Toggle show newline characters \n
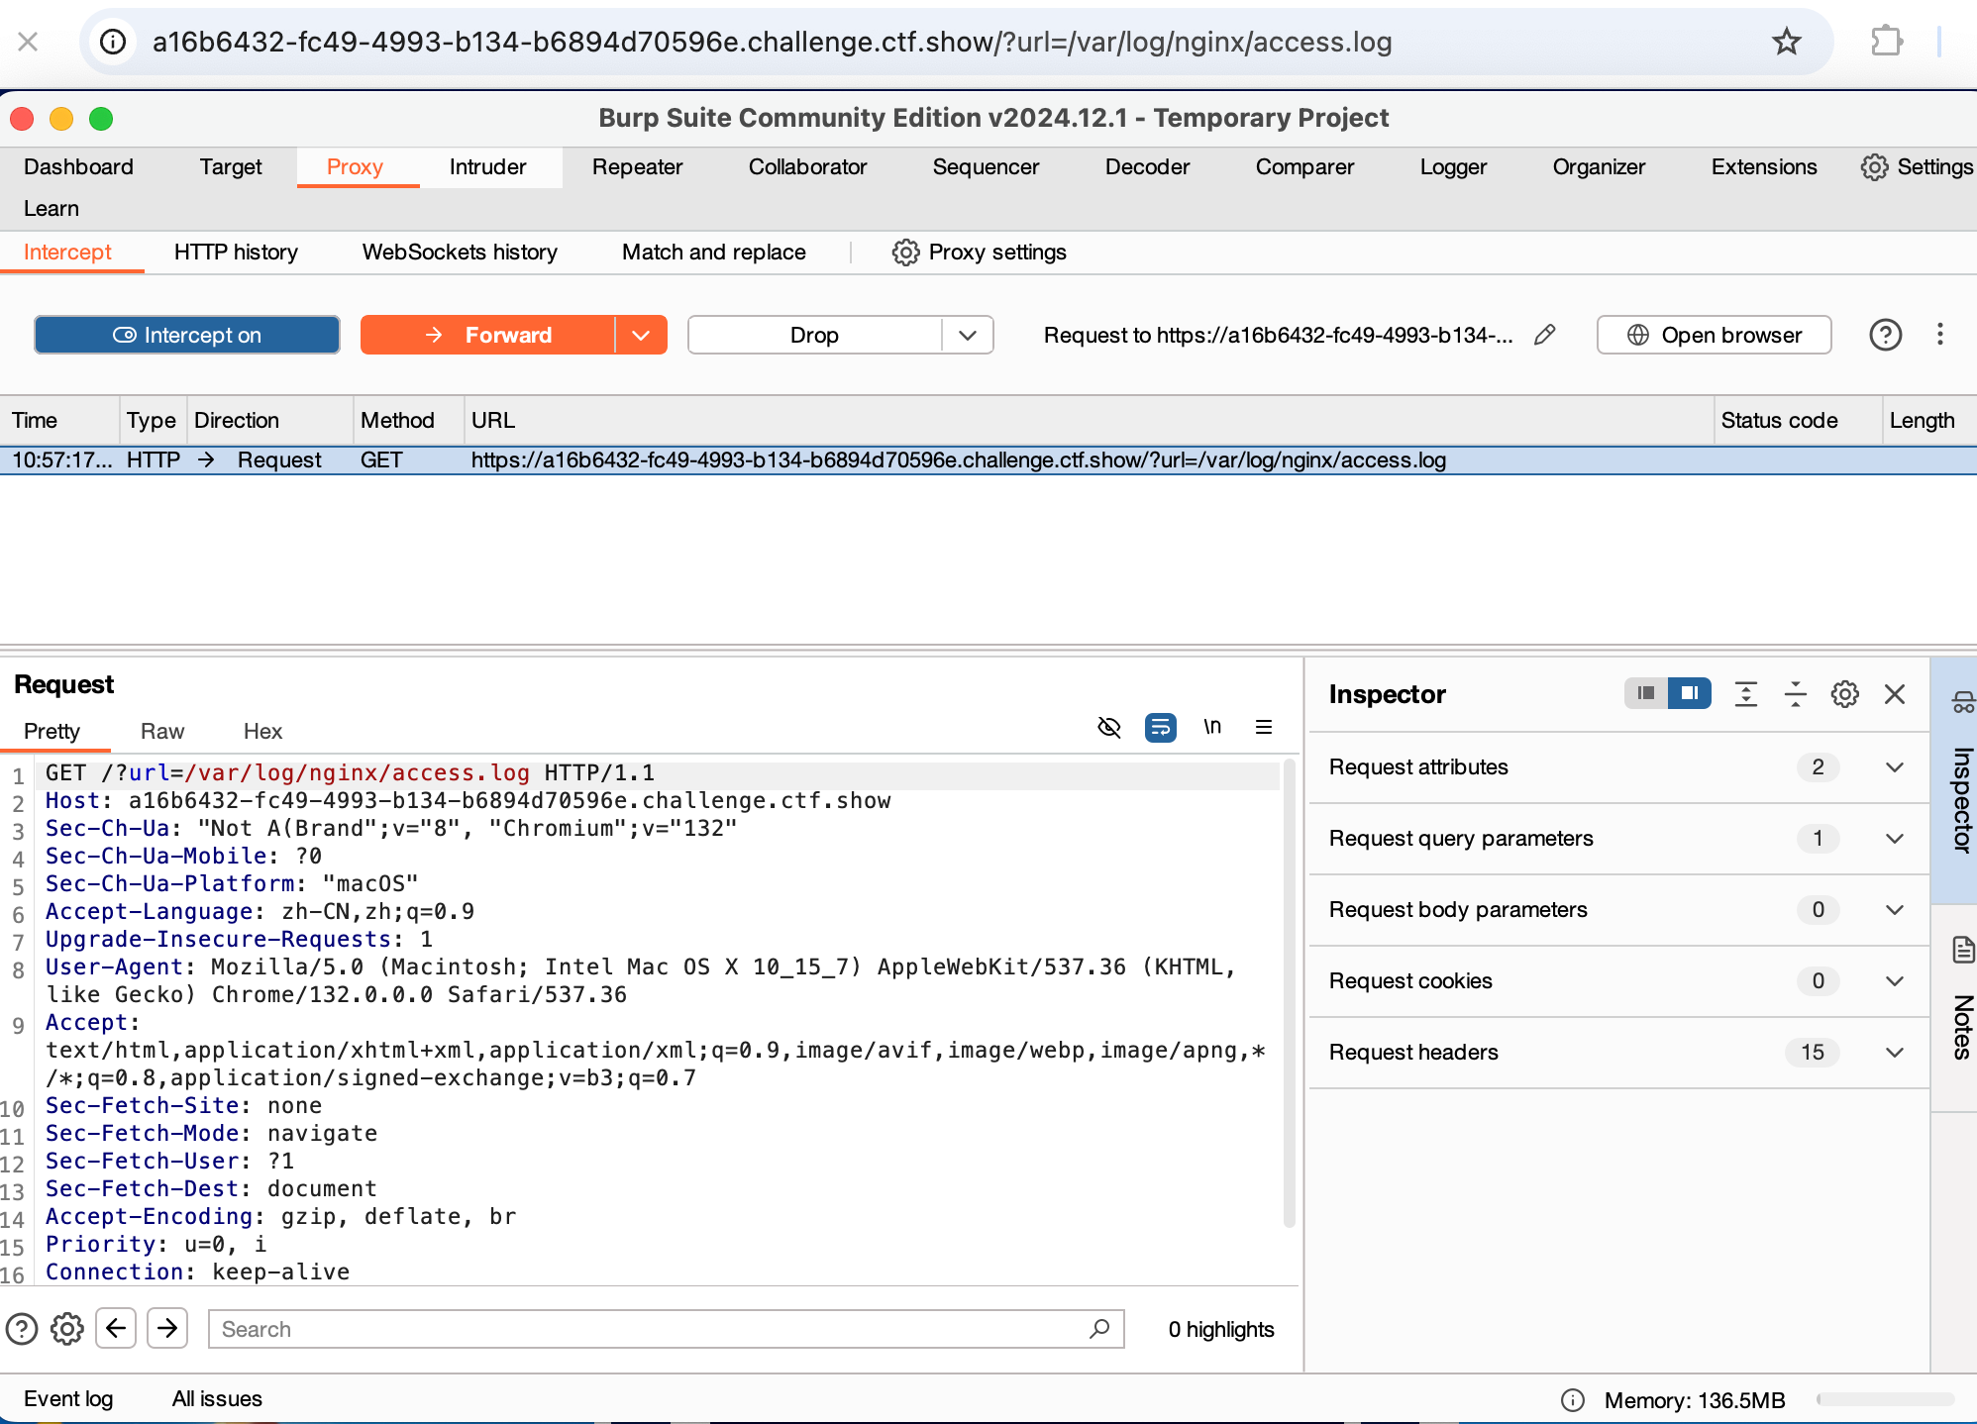This screenshot has height=1424, width=1977. pyautogui.click(x=1212, y=728)
